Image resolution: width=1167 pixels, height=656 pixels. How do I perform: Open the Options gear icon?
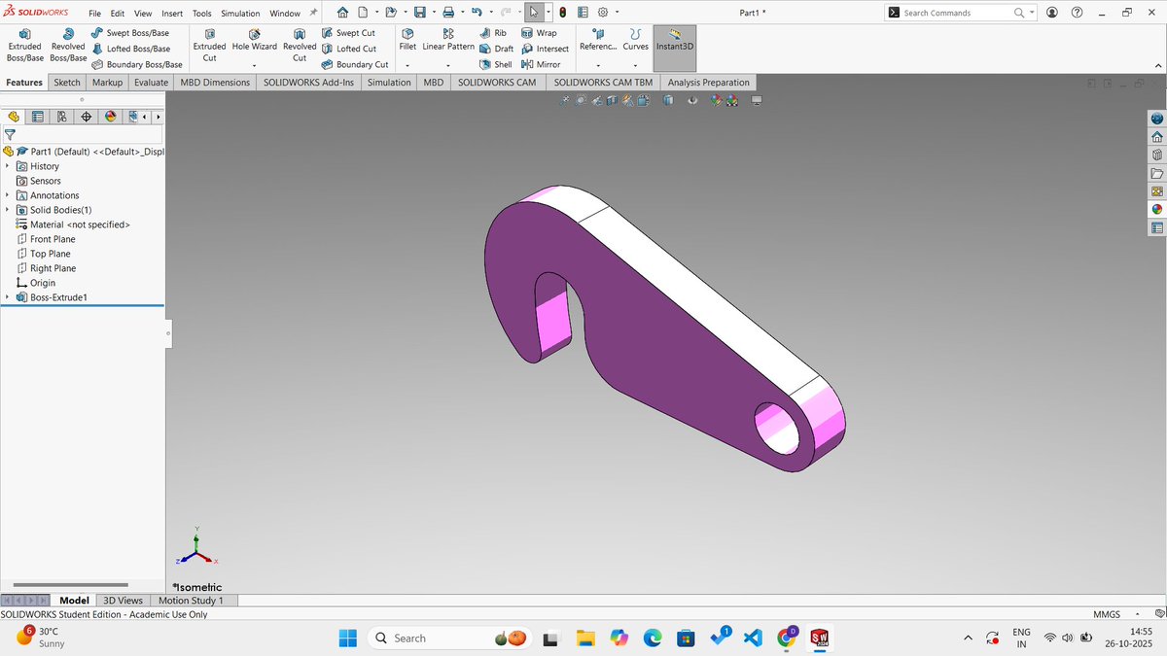click(x=603, y=13)
